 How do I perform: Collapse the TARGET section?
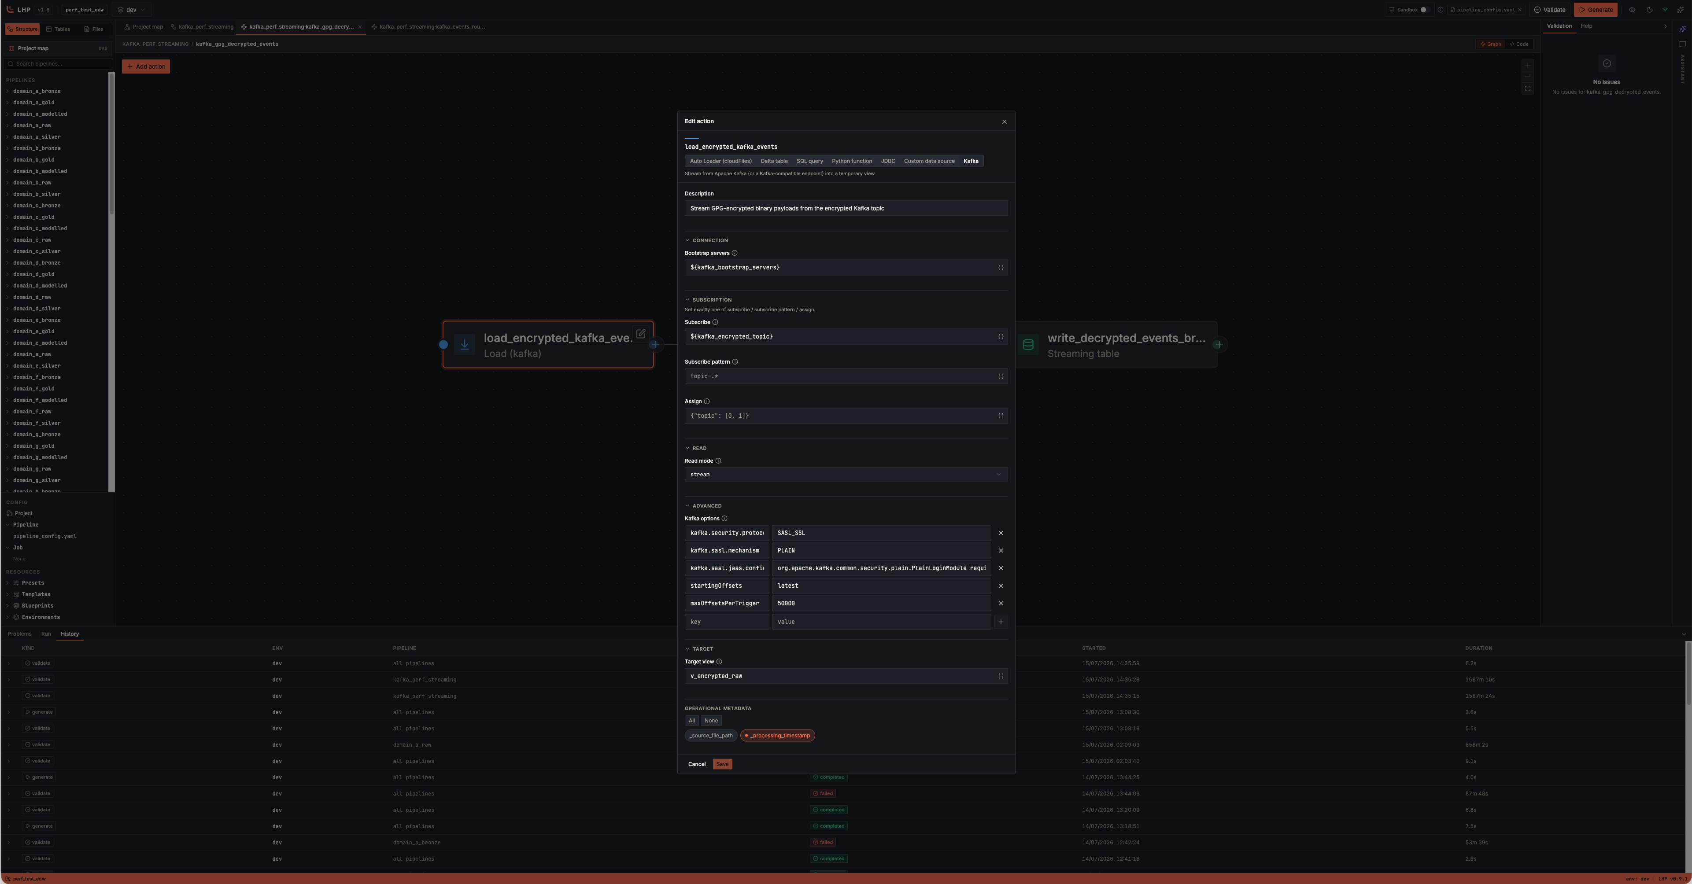tap(699, 649)
